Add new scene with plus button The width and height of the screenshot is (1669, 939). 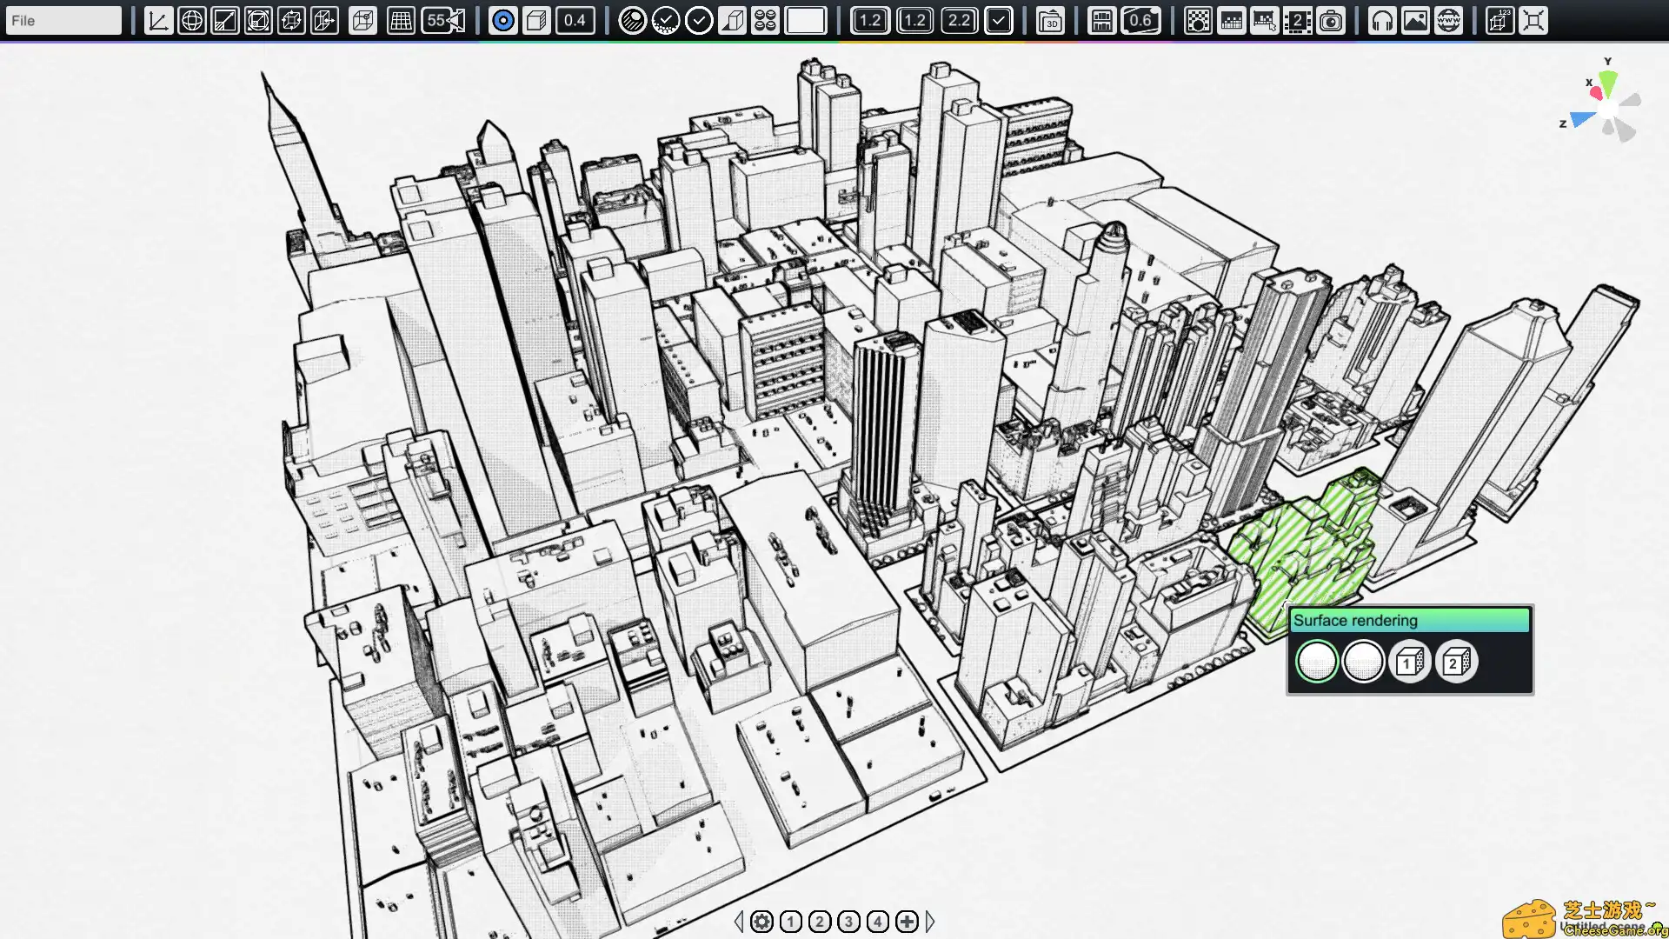coord(907,922)
